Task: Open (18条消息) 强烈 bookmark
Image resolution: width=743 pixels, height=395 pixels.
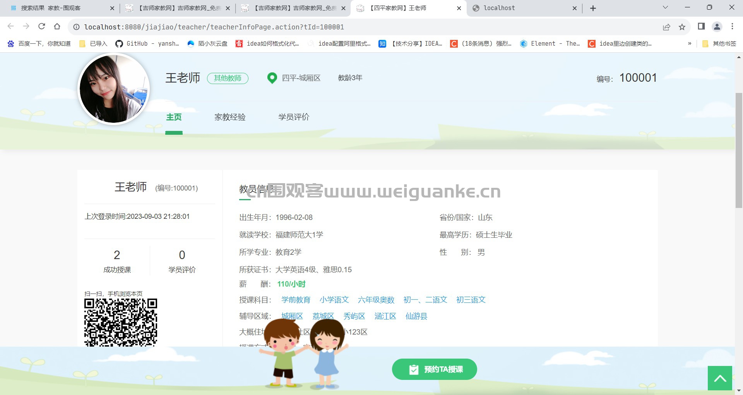Action: pyautogui.click(x=481, y=43)
